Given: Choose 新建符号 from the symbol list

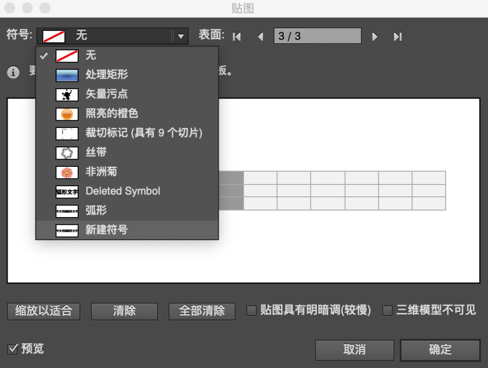Looking at the screenshot, I should tap(107, 230).
